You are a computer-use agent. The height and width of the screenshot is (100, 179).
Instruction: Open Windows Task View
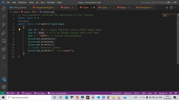[61, 97]
